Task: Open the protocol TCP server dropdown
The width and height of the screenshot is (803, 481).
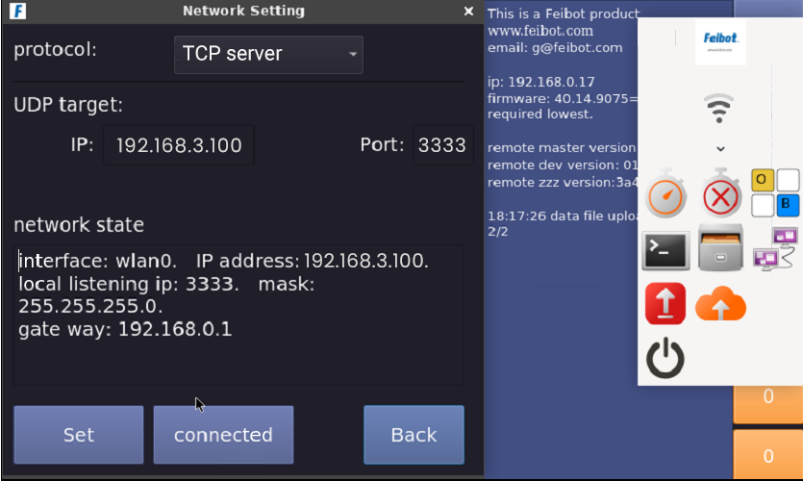Action: pyautogui.click(x=268, y=55)
